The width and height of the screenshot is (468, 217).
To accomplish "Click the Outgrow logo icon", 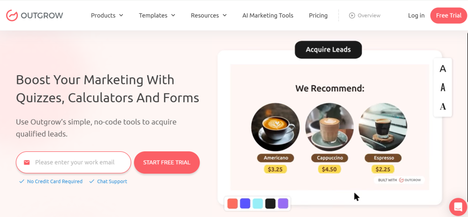I will coord(12,15).
